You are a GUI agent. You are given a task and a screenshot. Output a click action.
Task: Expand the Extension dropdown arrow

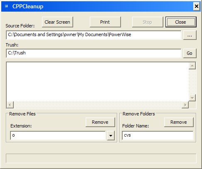(x=111, y=136)
